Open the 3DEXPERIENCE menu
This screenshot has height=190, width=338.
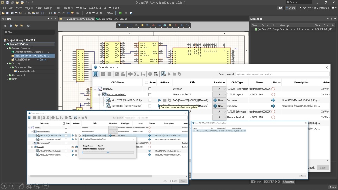coord(98,8)
